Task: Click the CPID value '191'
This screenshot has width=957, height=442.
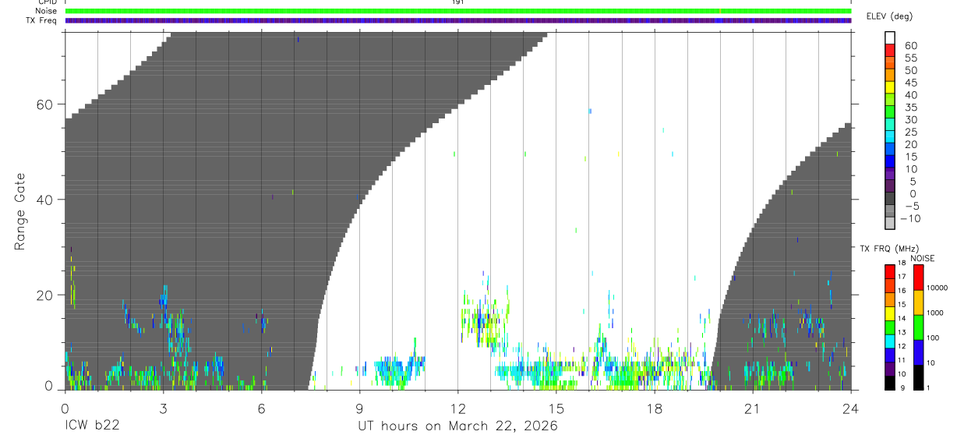Action: tap(458, 2)
